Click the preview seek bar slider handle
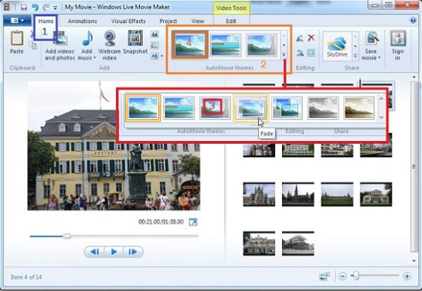 click(67, 236)
